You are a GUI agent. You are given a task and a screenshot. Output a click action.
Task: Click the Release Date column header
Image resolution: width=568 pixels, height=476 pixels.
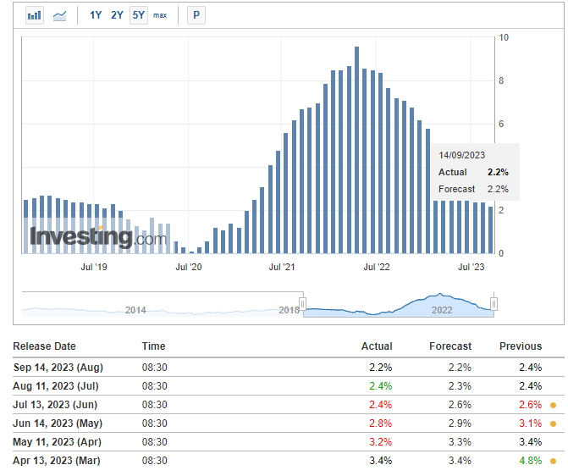point(44,346)
